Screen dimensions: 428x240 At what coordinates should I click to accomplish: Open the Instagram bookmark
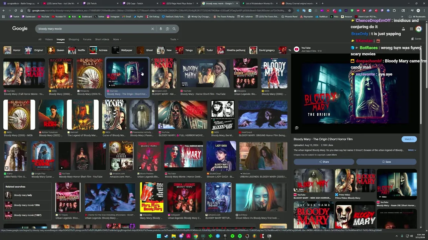(113, 16)
